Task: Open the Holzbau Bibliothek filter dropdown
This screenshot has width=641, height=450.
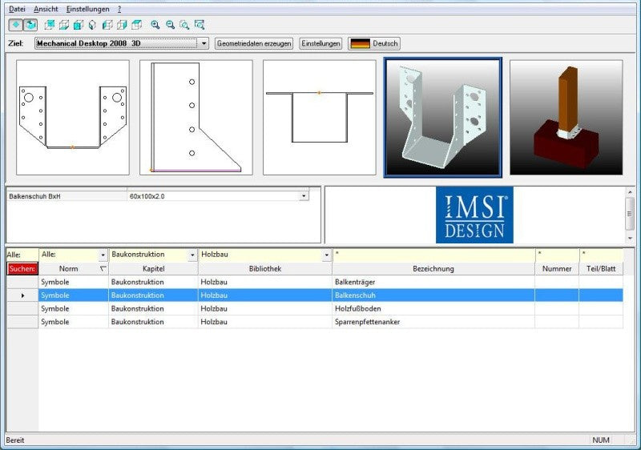Action: (x=326, y=255)
